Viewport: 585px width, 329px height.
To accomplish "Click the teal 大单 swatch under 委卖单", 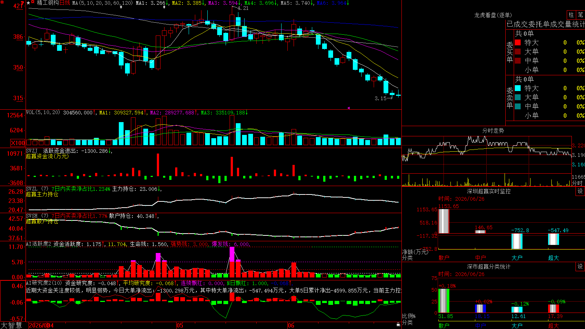I will click(518, 97).
